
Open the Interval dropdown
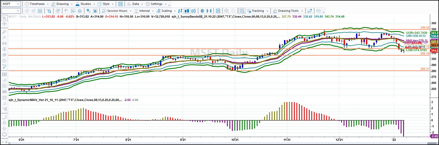(x=144, y=11)
